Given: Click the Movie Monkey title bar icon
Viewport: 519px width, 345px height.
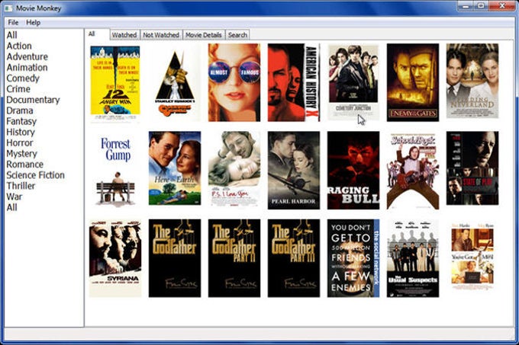Looking at the screenshot, I should click(x=9, y=8).
